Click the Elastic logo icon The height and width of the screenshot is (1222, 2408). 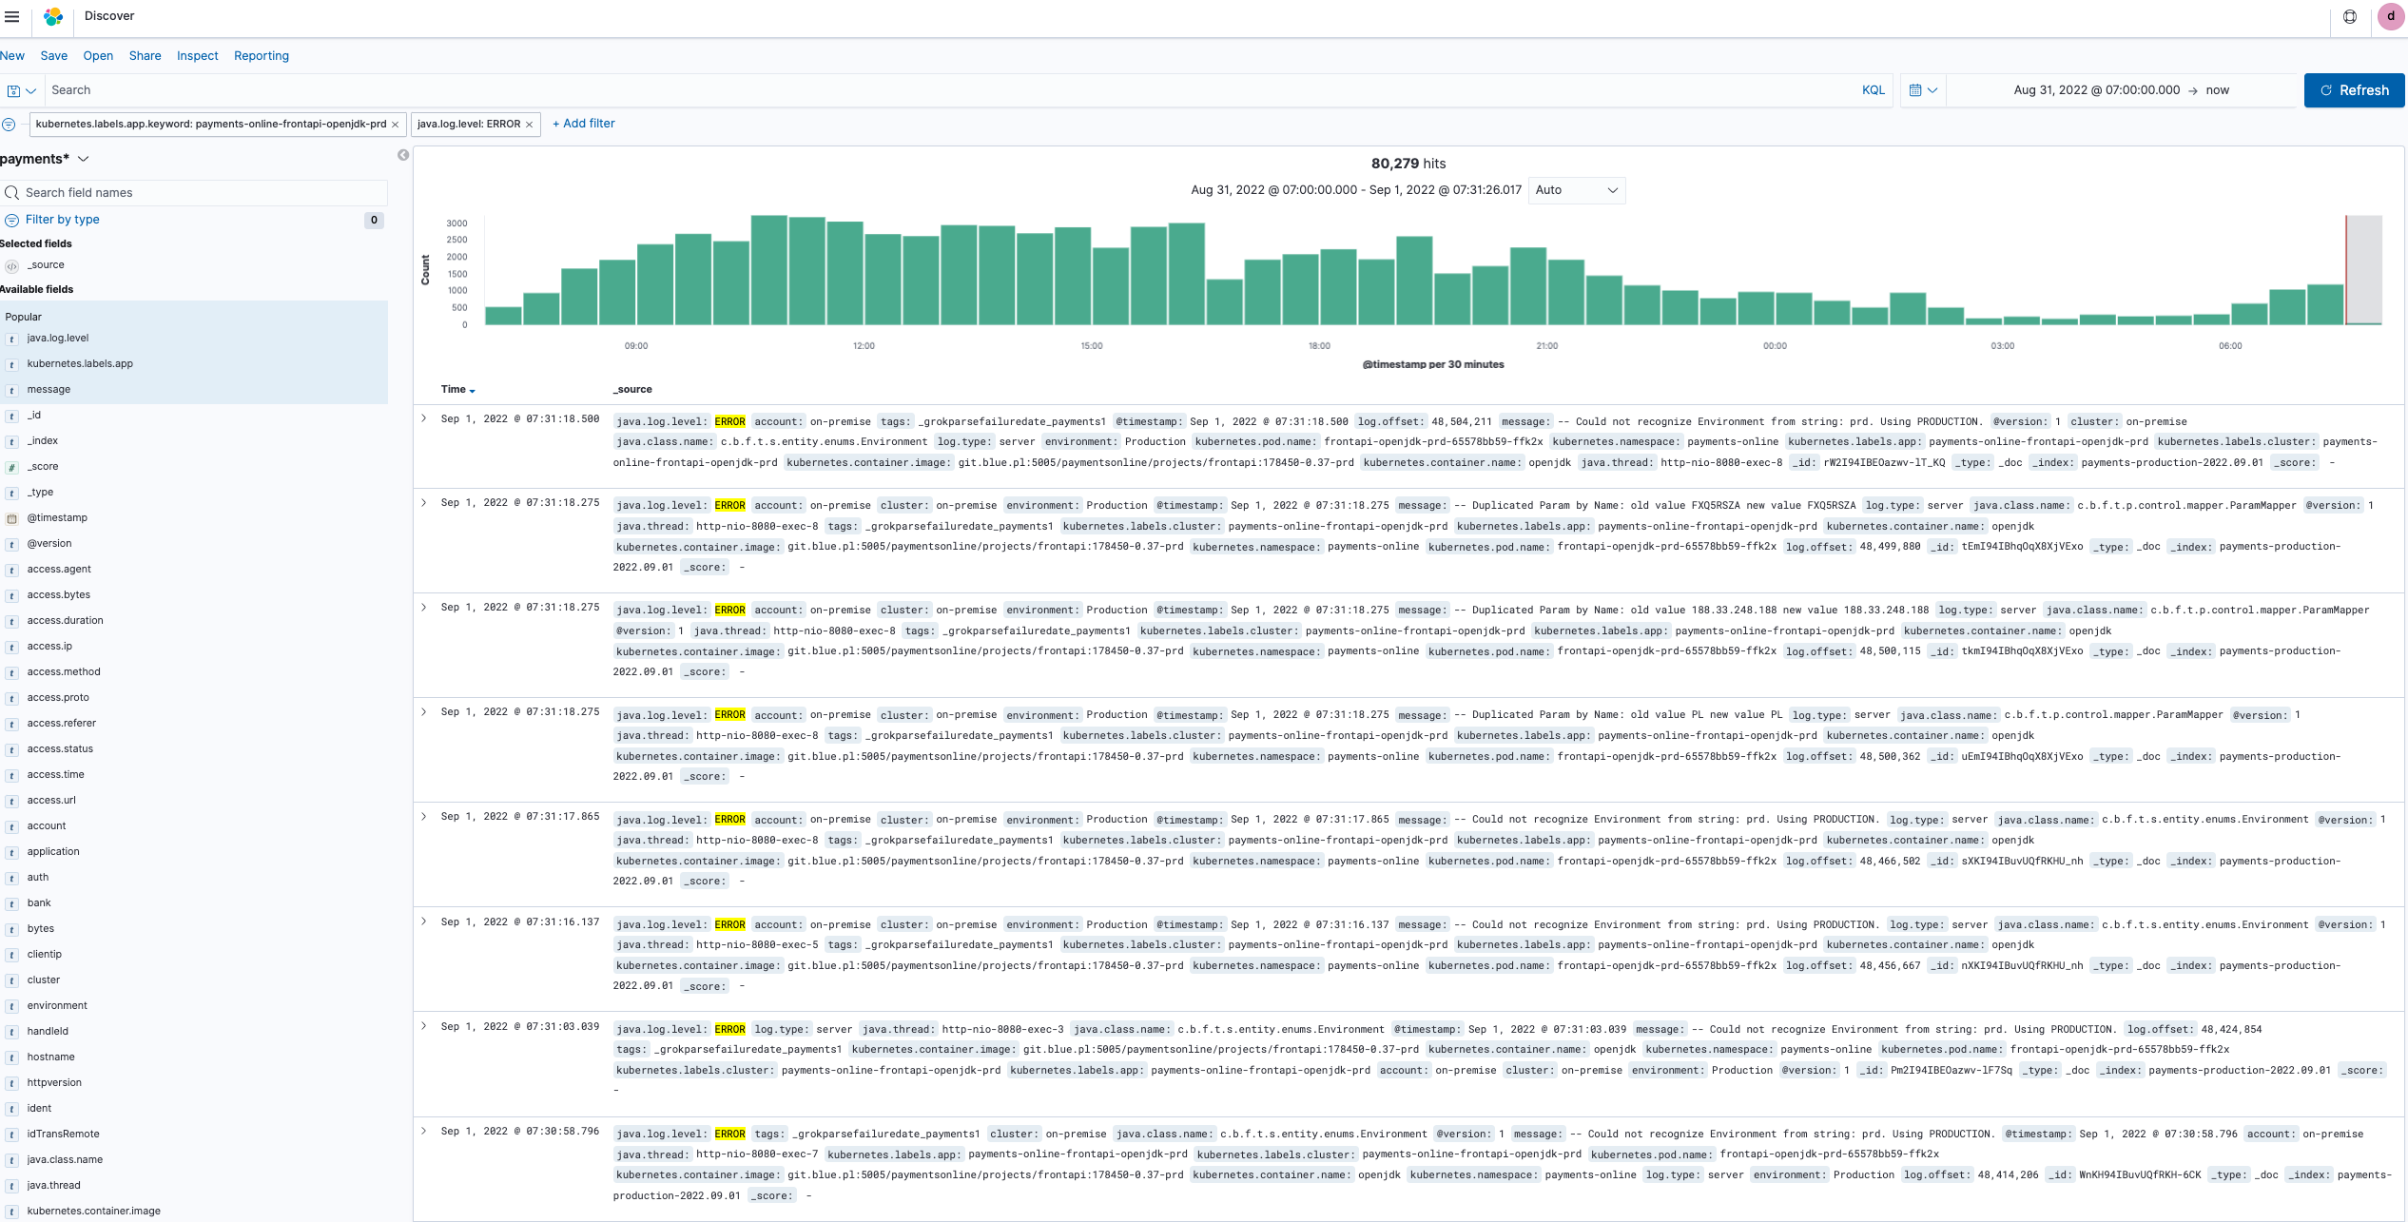[53, 16]
